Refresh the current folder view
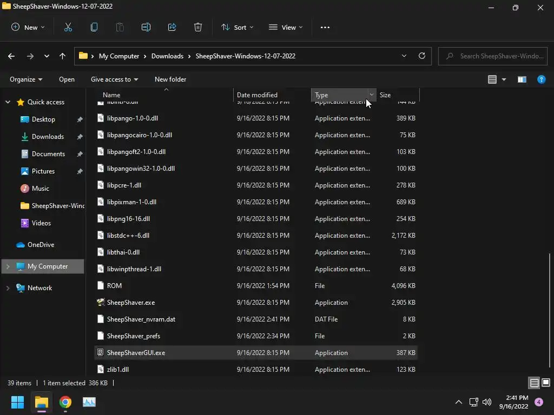 pos(422,56)
